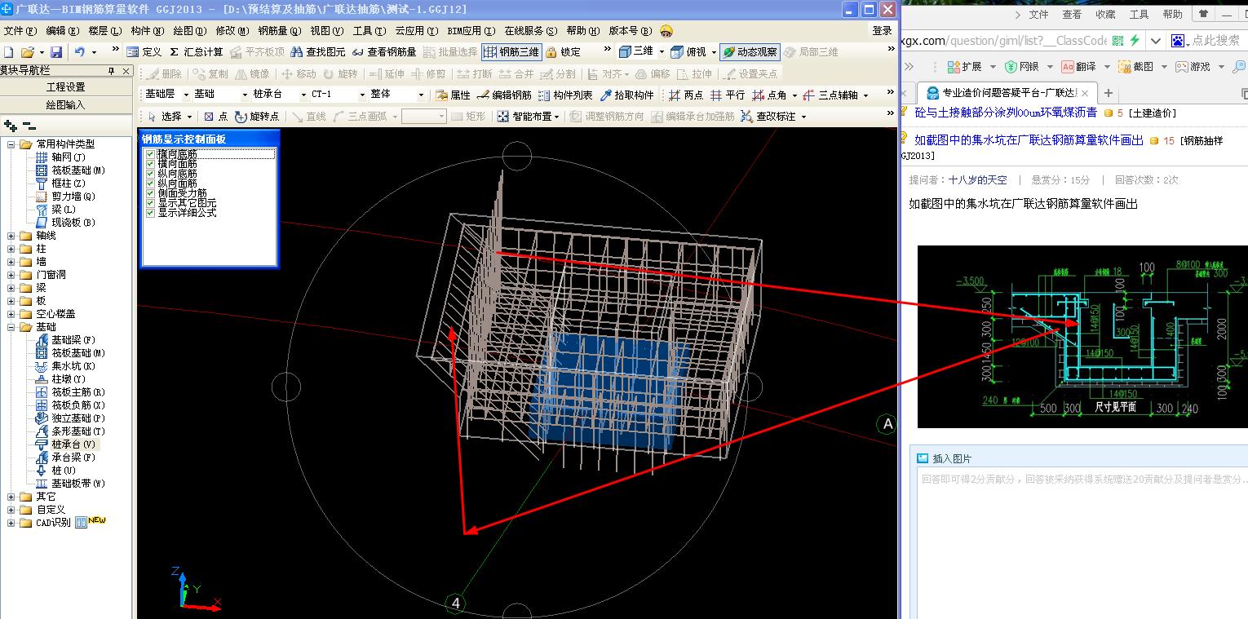Open the link about 环氧煤沥青 question
This screenshot has width=1248, height=619.
click(x=1006, y=113)
